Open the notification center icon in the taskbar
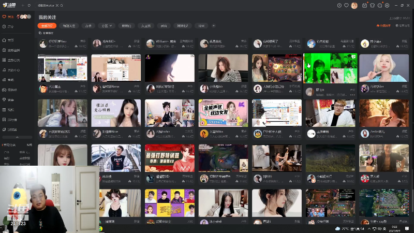 407,228
